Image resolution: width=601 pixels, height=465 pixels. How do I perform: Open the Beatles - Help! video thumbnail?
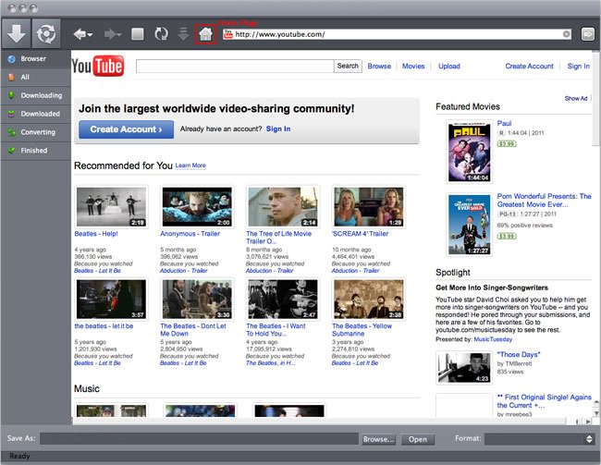click(111, 207)
